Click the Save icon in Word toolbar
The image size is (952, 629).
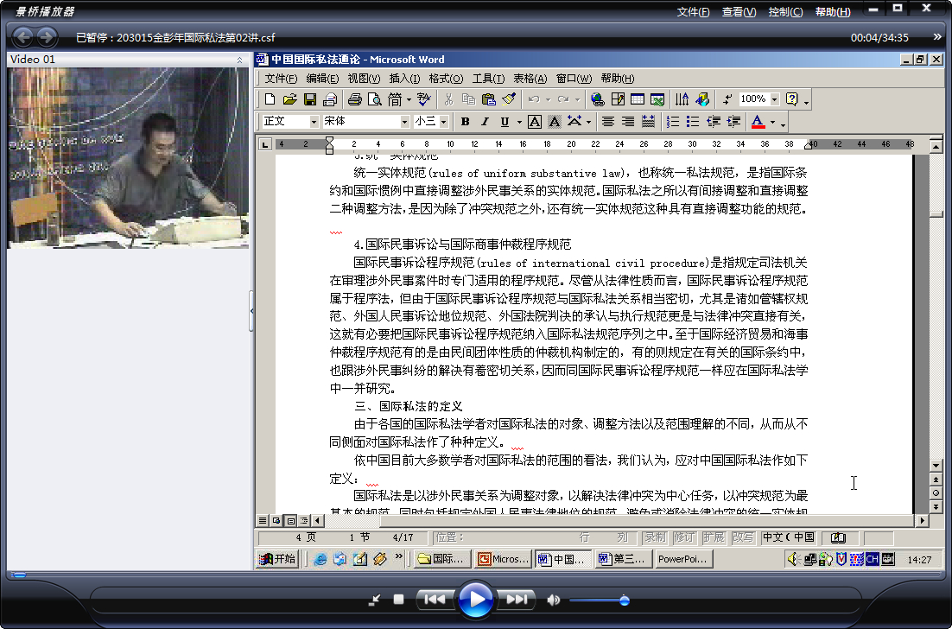309,99
